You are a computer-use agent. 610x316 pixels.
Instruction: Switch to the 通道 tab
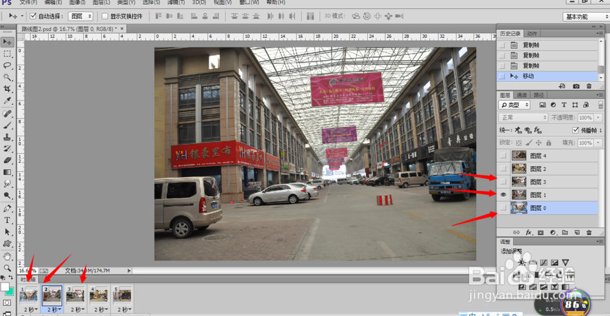coord(522,95)
